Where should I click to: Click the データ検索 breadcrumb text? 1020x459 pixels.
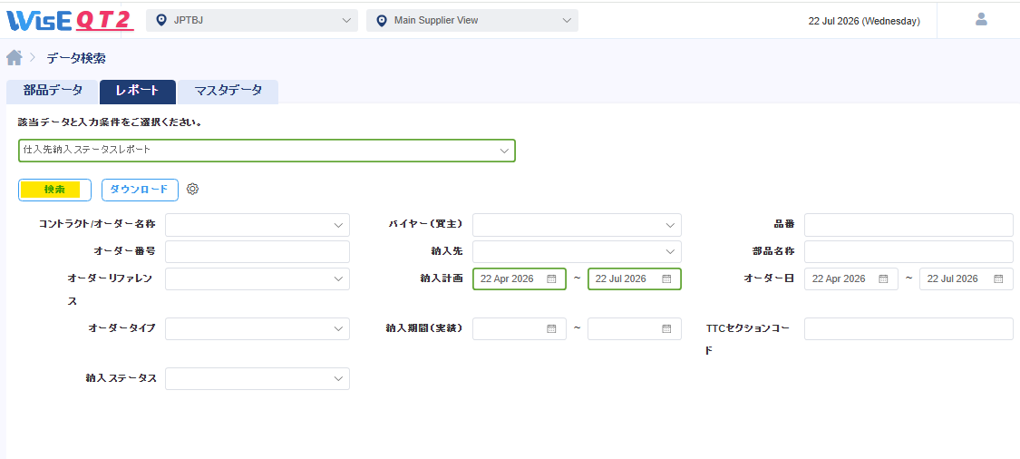[x=76, y=58]
